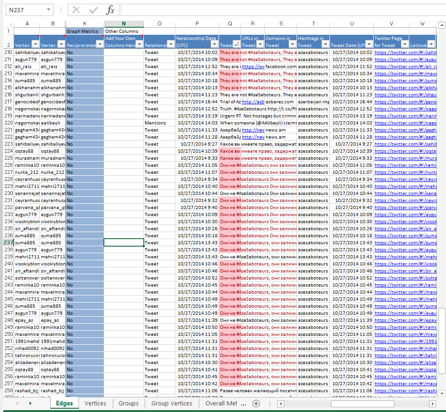Switch to the Overall Met sheet tab
The image size is (446, 412).
coord(221,403)
